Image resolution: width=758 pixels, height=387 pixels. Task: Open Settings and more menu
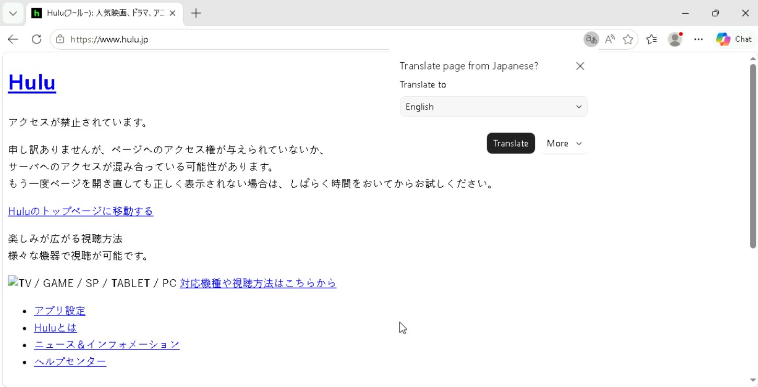(x=698, y=39)
